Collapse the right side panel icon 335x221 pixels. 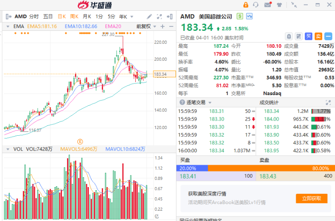pyautogui.click(x=170, y=17)
